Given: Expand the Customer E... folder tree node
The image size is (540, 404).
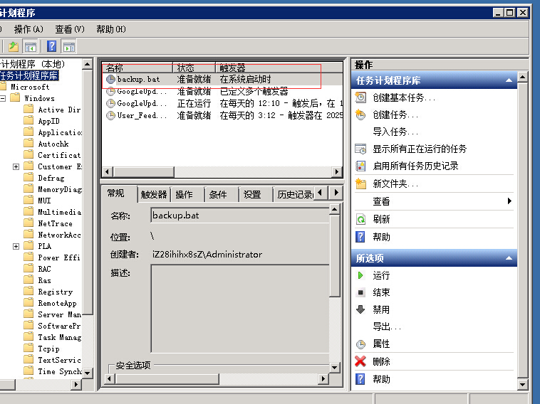Looking at the screenshot, I should pos(16,166).
